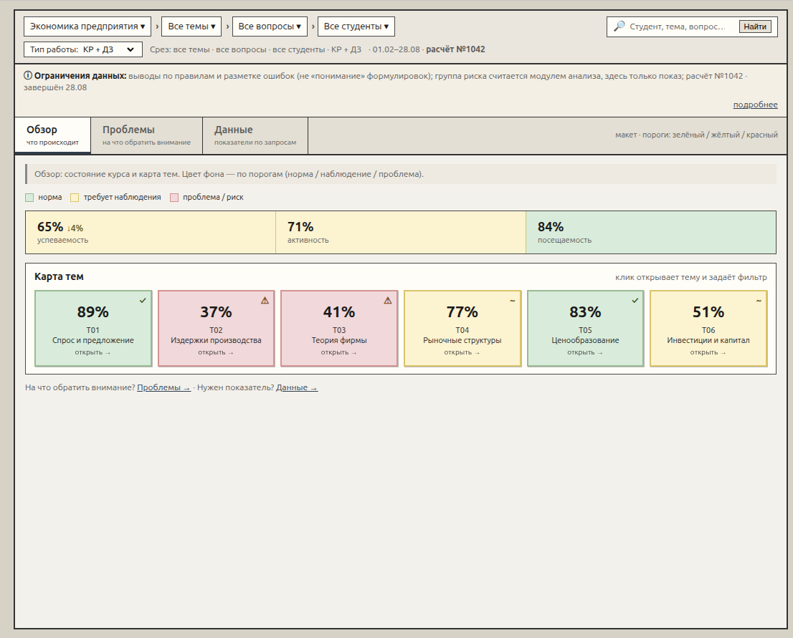The height and width of the screenshot is (638, 793).
Task: Click the tilde icon on T04 card
Action: pos(513,301)
